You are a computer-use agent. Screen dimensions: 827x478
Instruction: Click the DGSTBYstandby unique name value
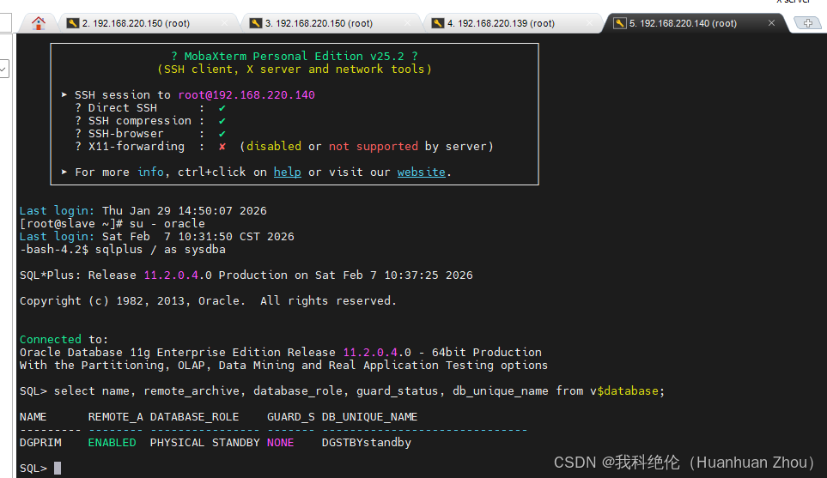pos(367,443)
